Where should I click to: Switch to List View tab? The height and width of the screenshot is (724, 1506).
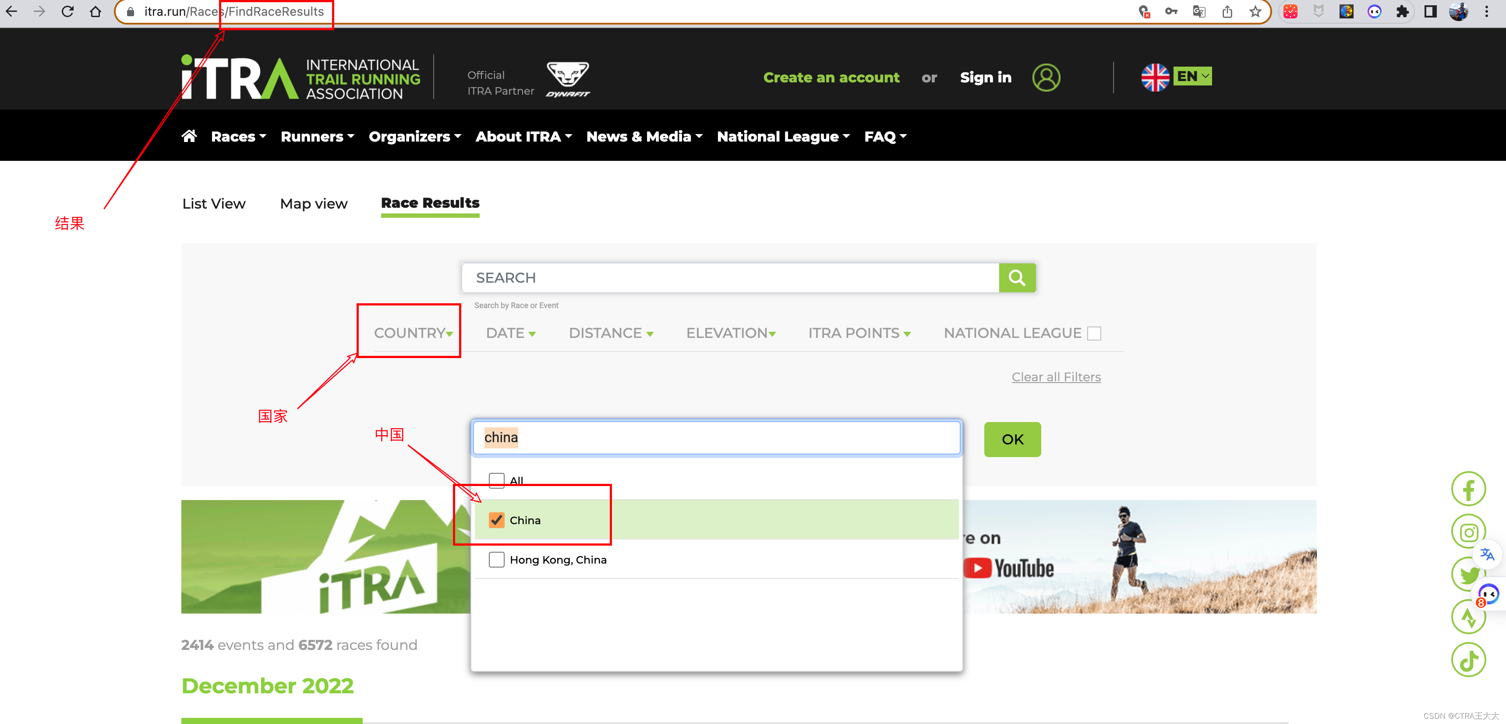coord(214,203)
